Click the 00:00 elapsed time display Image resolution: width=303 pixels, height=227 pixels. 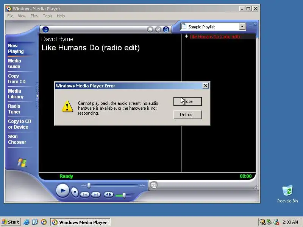pos(245,176)
